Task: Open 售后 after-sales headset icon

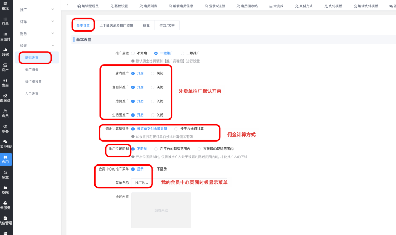Action: pos(5,82)
